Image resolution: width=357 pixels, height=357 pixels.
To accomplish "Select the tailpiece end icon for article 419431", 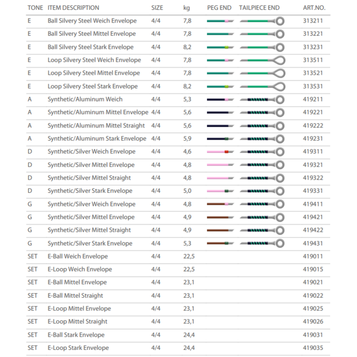I will [262, 243].
